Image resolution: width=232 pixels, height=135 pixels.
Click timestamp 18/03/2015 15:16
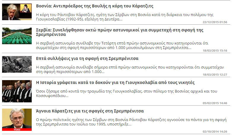point(215,50)
